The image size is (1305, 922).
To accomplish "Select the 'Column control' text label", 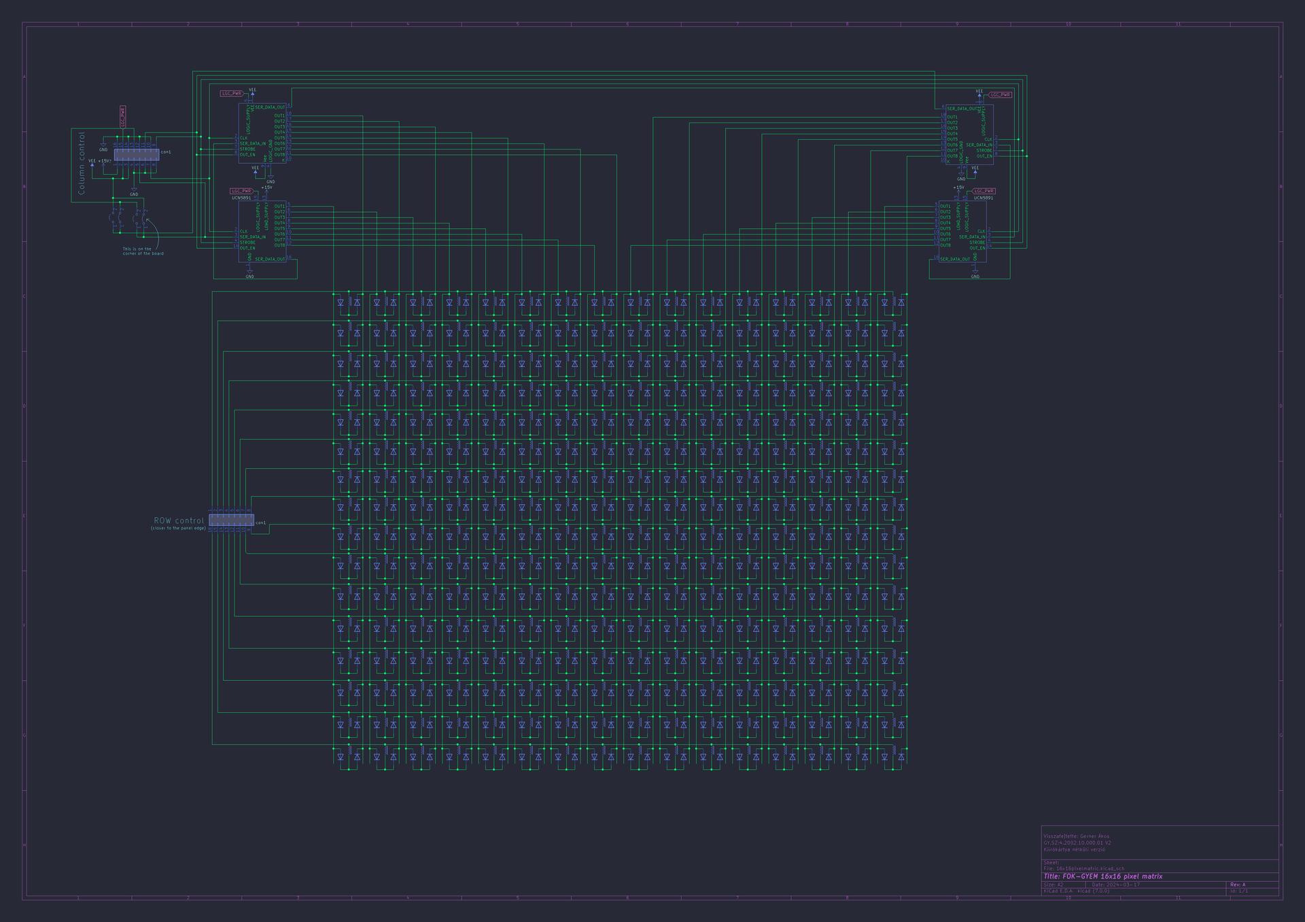I will 82,163.
